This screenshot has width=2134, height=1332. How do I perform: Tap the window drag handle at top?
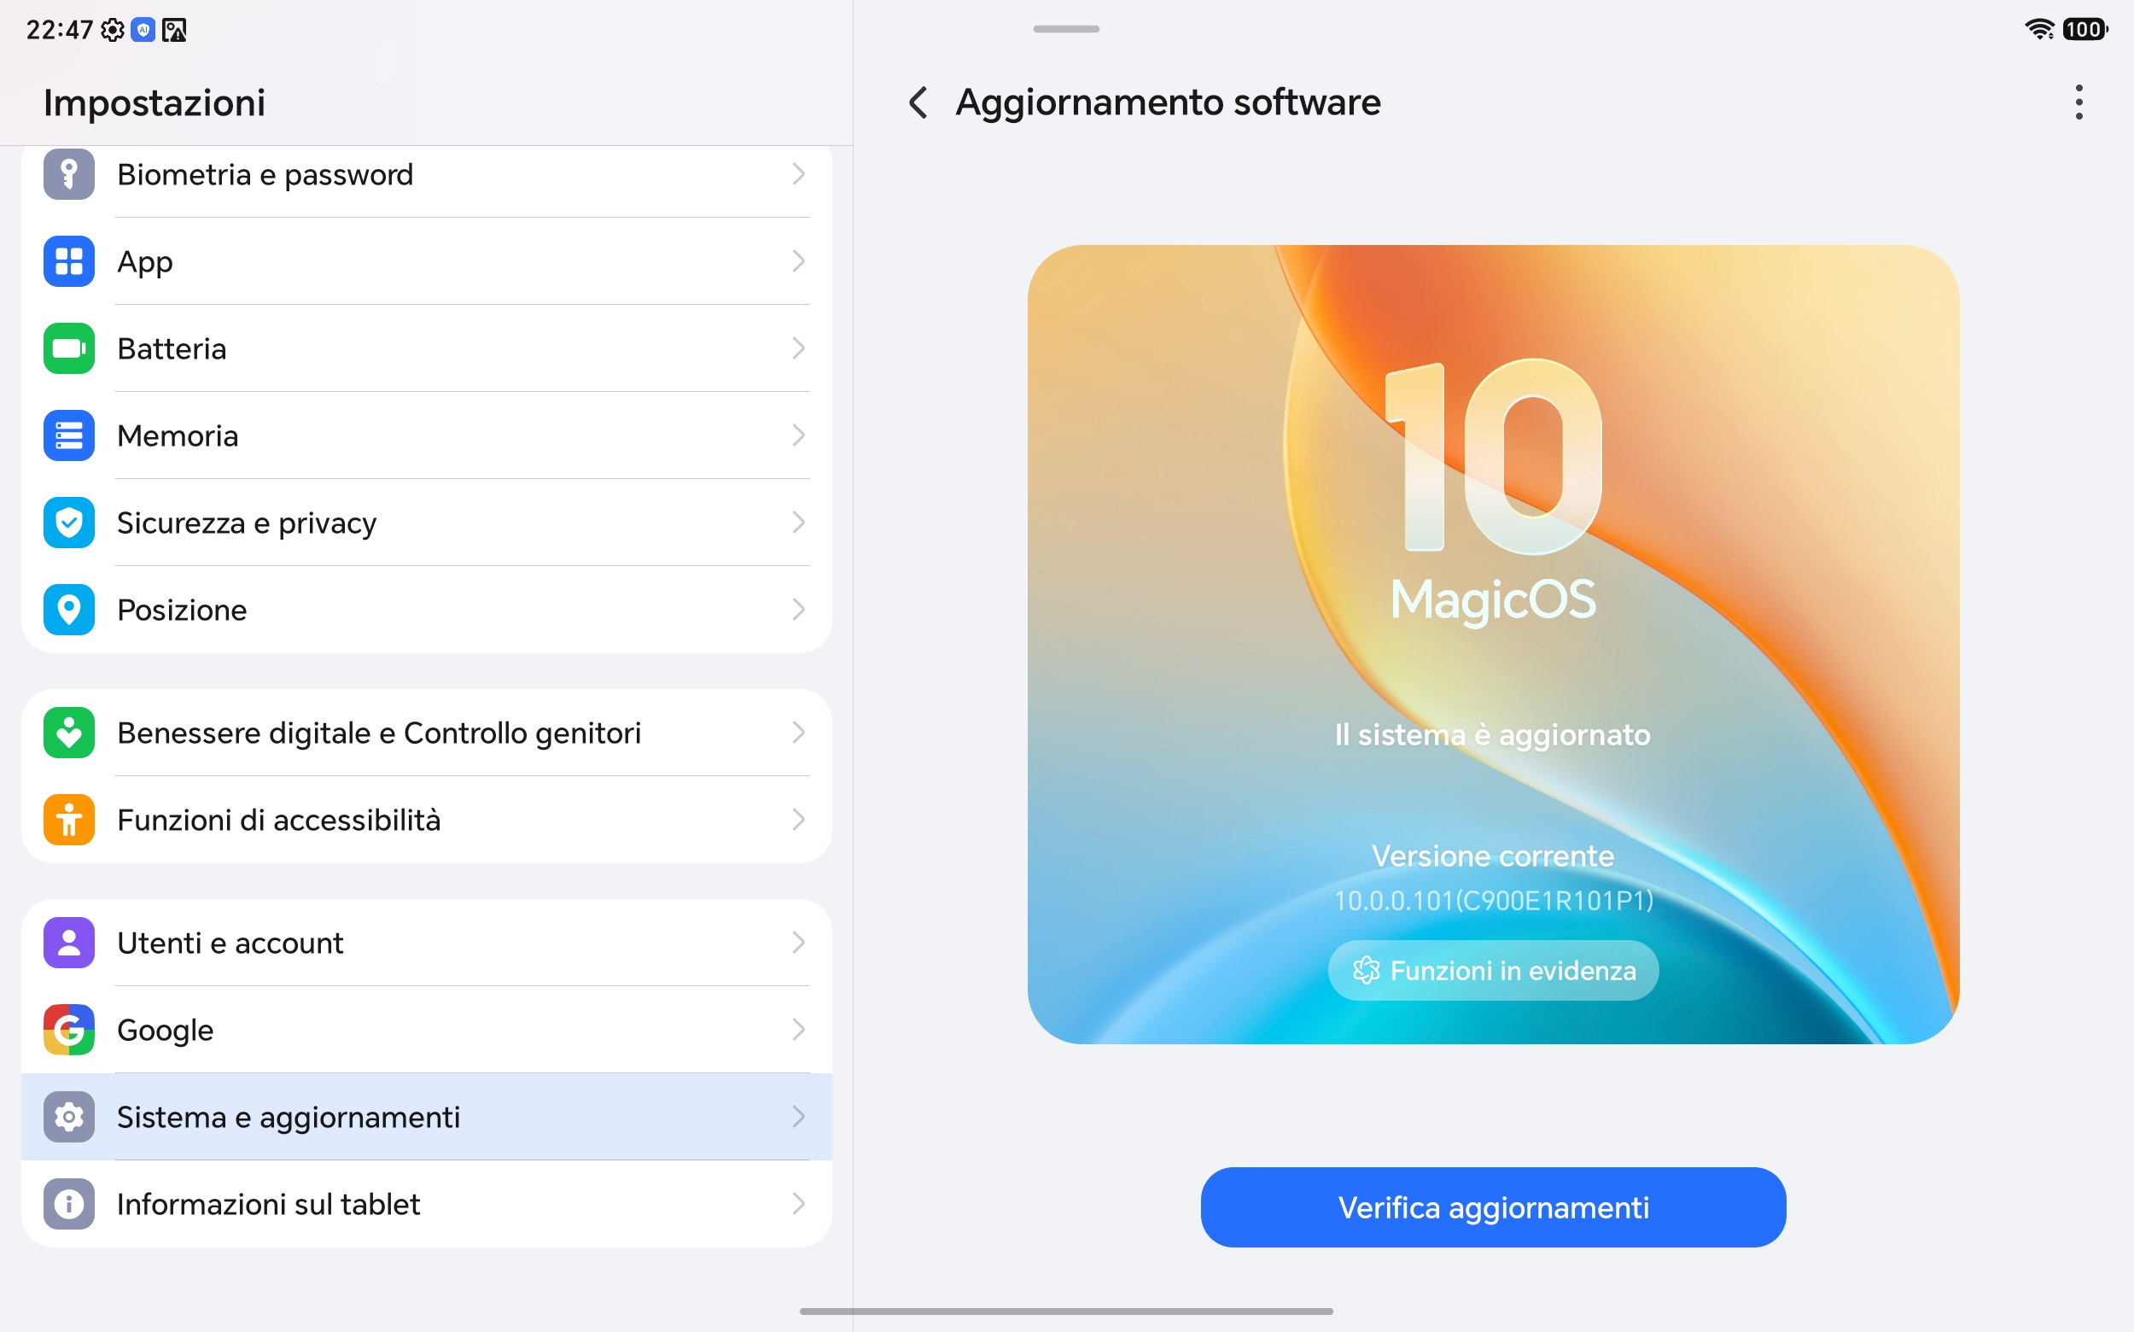[1066, 29]
